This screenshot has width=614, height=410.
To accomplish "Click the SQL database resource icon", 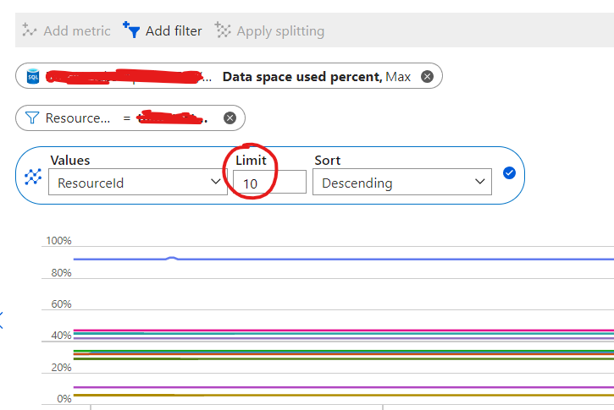I will pos(34,77).
